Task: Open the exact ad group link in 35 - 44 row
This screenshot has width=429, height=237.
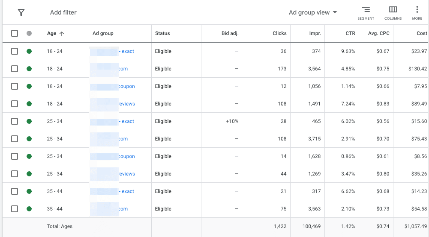Action: (x=126, y=191)
